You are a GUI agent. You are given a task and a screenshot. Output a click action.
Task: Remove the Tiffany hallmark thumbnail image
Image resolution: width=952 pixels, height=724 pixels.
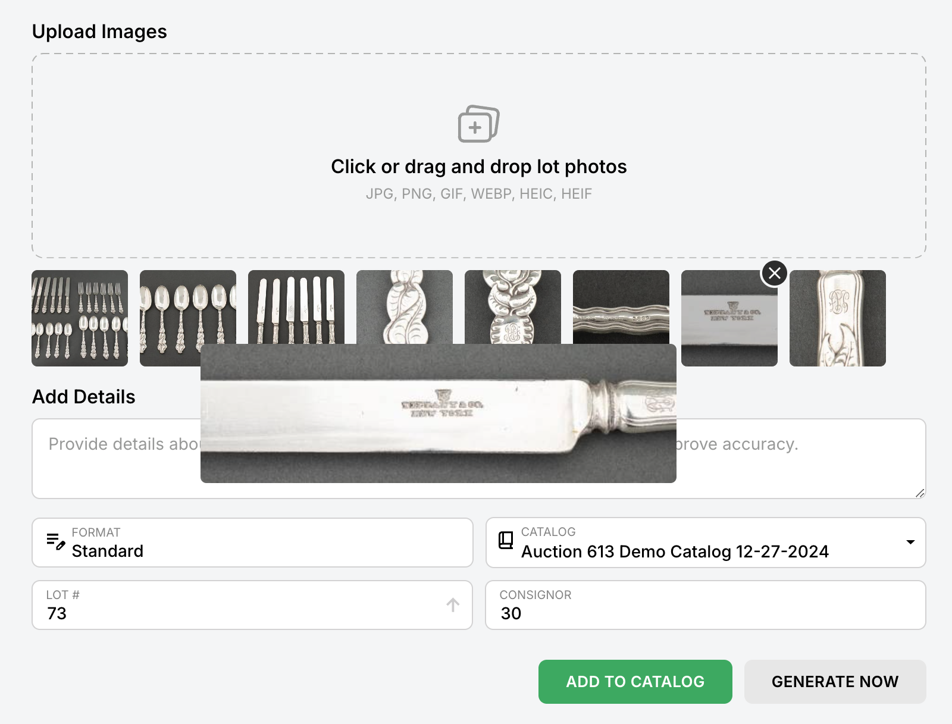point(774,274)
